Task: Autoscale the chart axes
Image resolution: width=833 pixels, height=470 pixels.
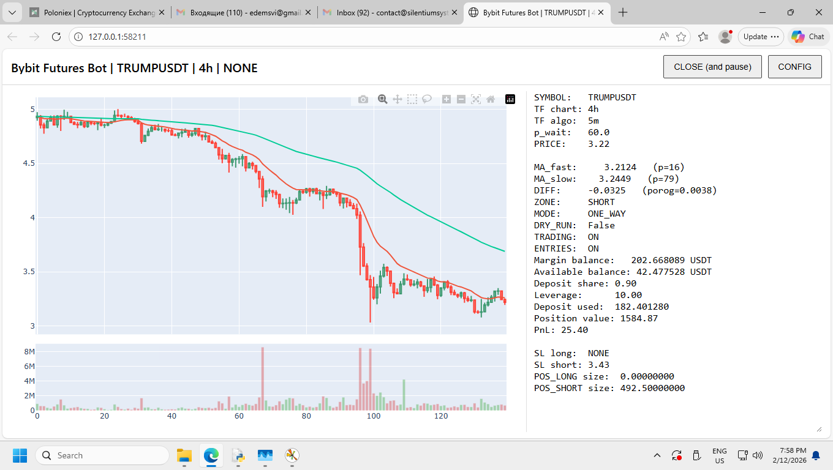Action: click(476, 99)
